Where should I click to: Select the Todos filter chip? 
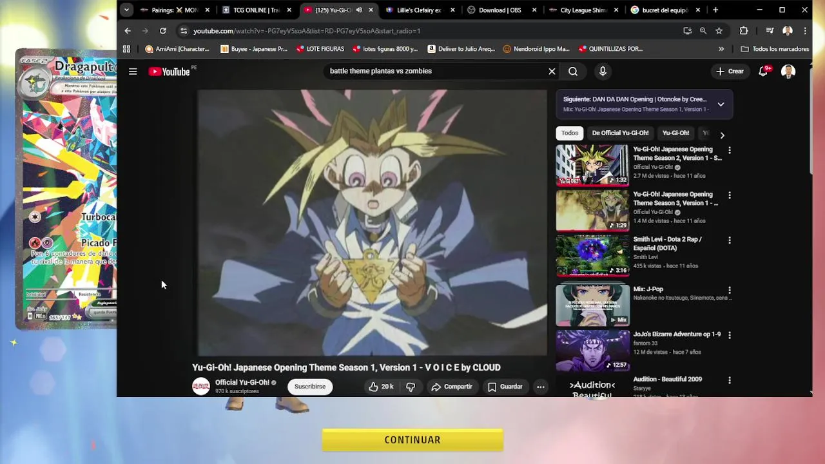570,133
